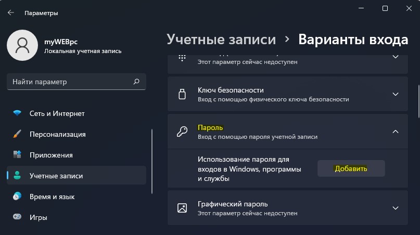420x235 pixels.
Task: Expand the partially visible PIN section chevron
Action: [396, 57]
